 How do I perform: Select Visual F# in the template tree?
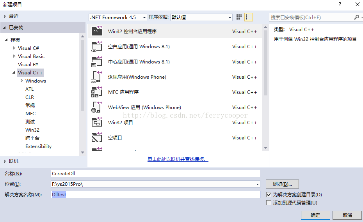tap(28, 64)
